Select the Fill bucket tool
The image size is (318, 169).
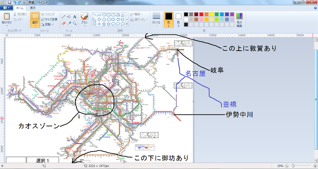(69, 17)
